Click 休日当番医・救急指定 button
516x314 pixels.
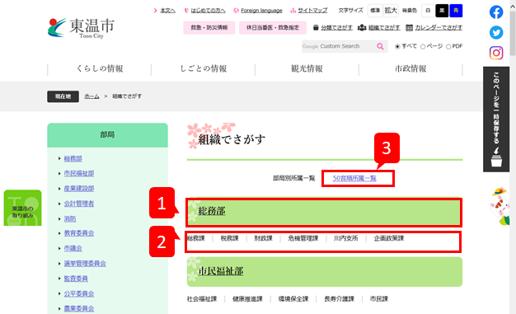(x=273, y=28)
